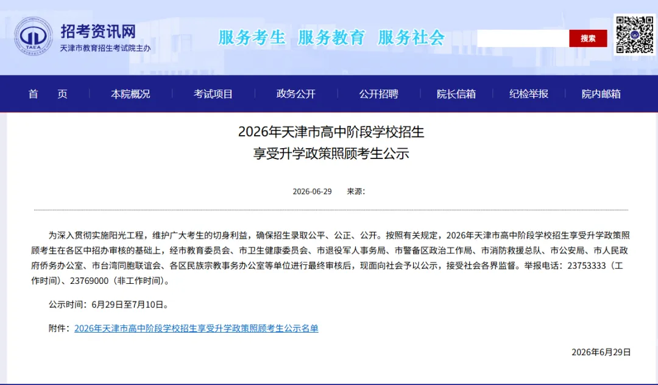
Task: Click the after-hours number 23769000
Action: point(90,281)
